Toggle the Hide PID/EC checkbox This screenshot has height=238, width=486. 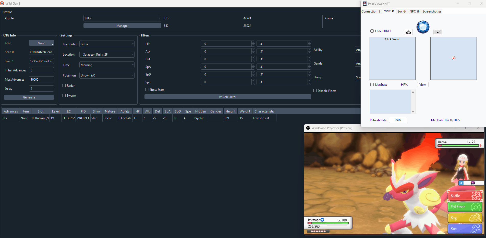pyautogui.click(x=372, y=31)
